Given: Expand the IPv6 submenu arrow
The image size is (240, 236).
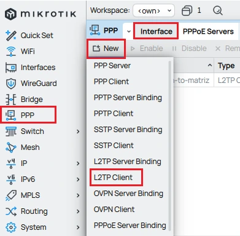Looking at the screenshot, I should coord(78,179).
